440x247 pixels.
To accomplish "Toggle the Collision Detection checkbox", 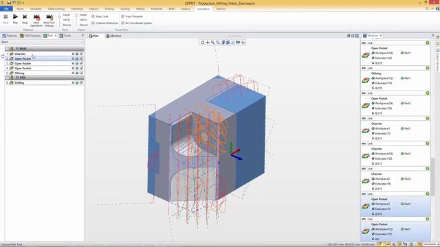I will [93, 23].
